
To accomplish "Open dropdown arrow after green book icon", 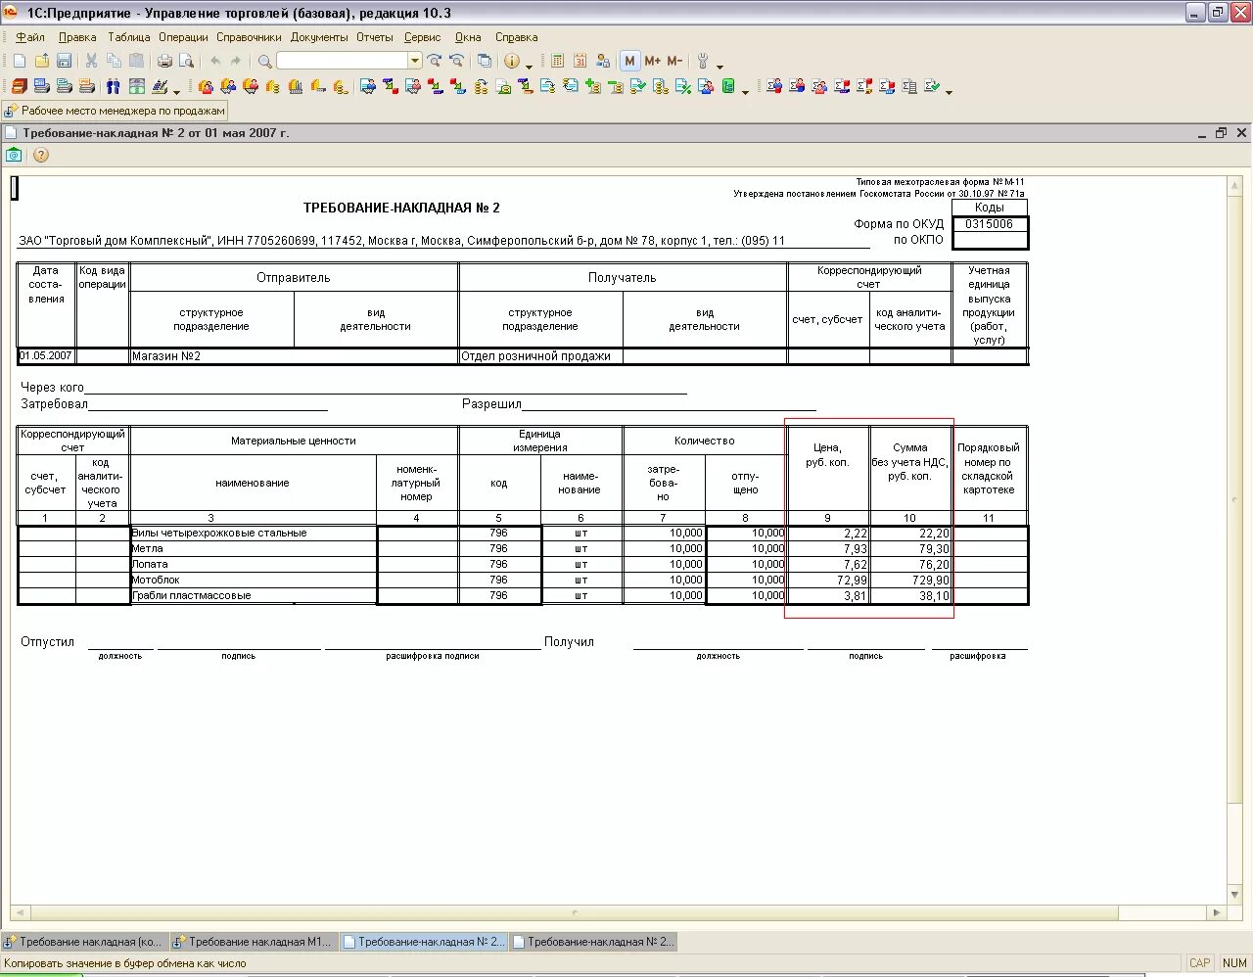I will point(745,92).
